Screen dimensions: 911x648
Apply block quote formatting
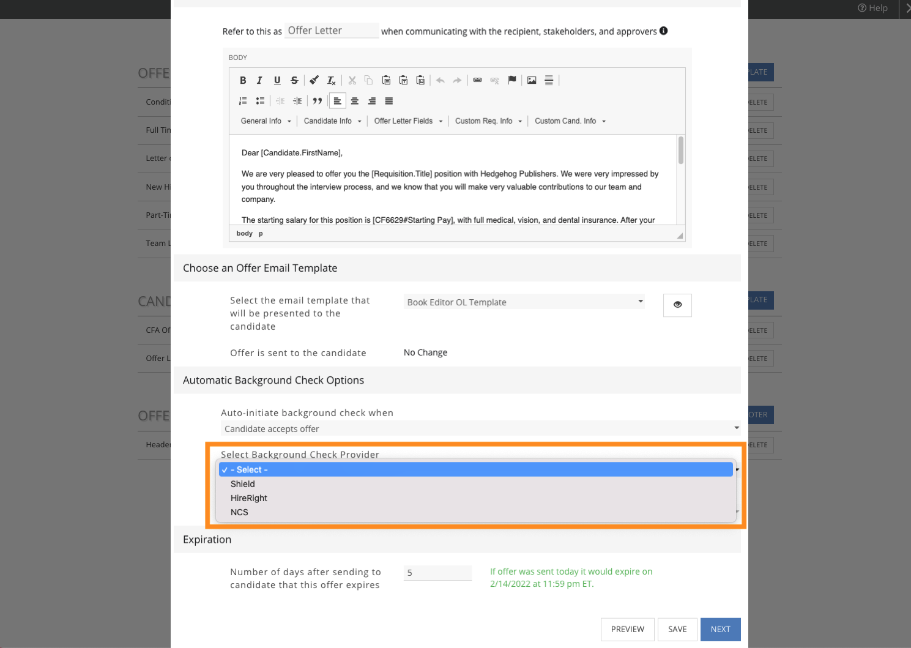[x=317, y=101]
